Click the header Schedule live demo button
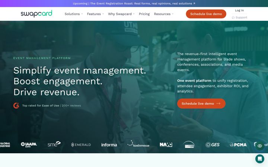This screenshot has width=268, height=167. [206, 14]
